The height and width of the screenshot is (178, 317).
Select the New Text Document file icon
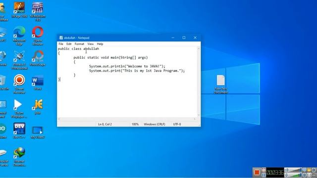click(x=221, y=84)
